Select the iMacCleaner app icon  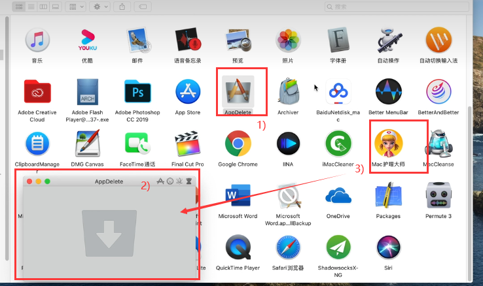[x=338, y=144]
